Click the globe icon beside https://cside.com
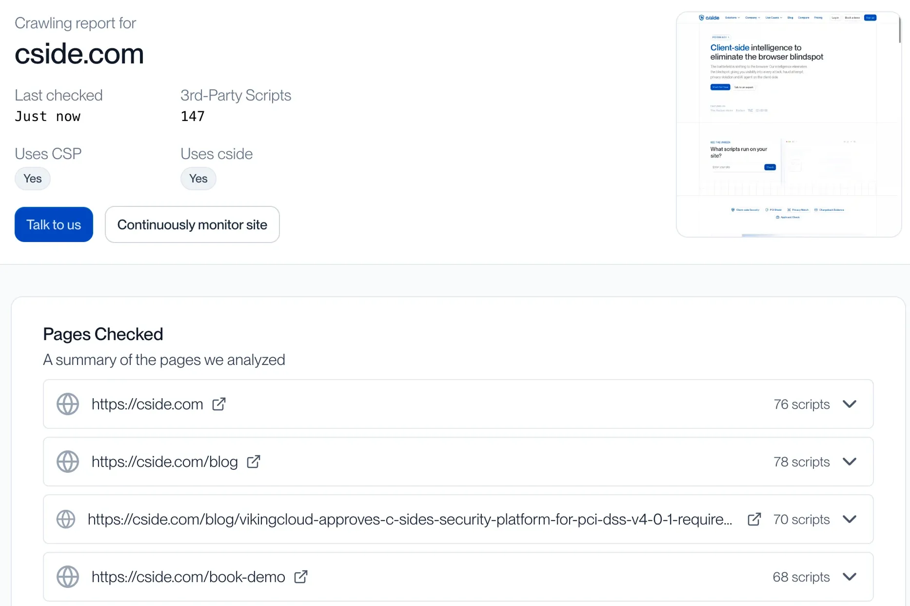The image size is (910, 606). point(68,404)
